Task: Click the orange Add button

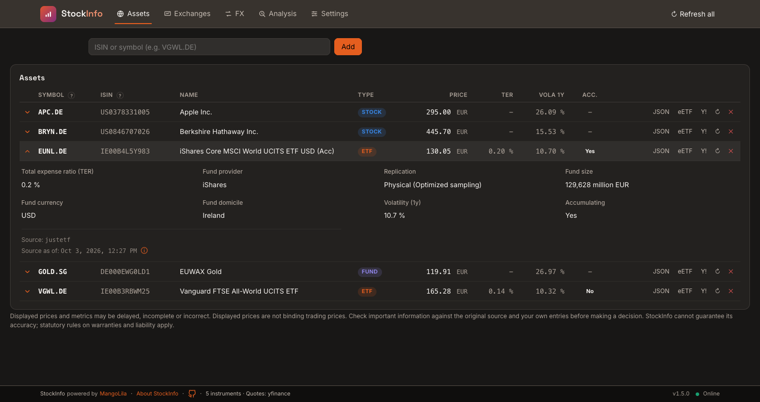Action: click(x=348, y=47)
